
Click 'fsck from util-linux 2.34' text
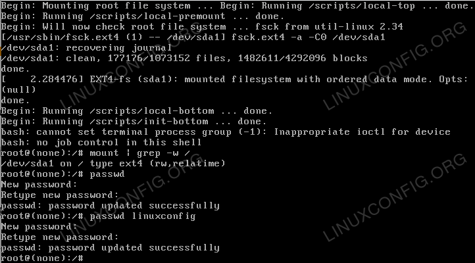(329, 27)
